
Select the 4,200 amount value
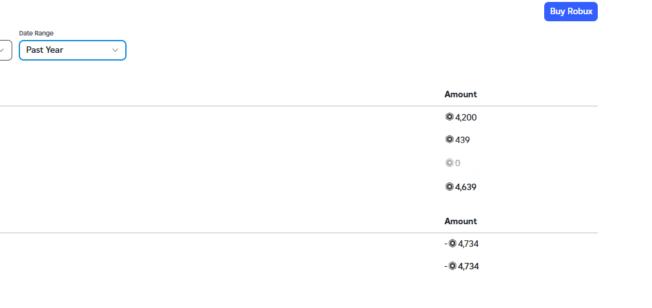[465, 117]
